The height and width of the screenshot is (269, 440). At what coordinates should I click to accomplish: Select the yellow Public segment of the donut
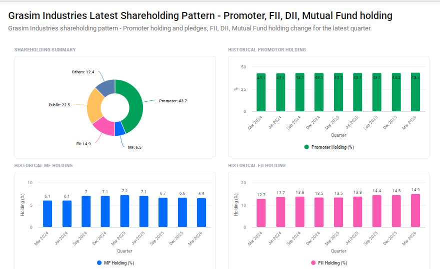tap(94, 106)
